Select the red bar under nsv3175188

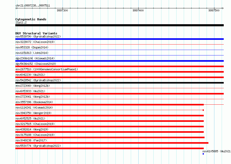(110, 137)
